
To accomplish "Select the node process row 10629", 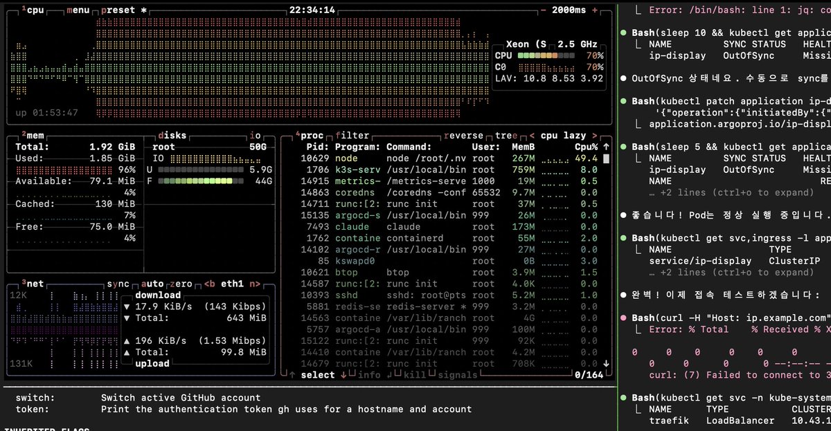I will coord(449,158).
